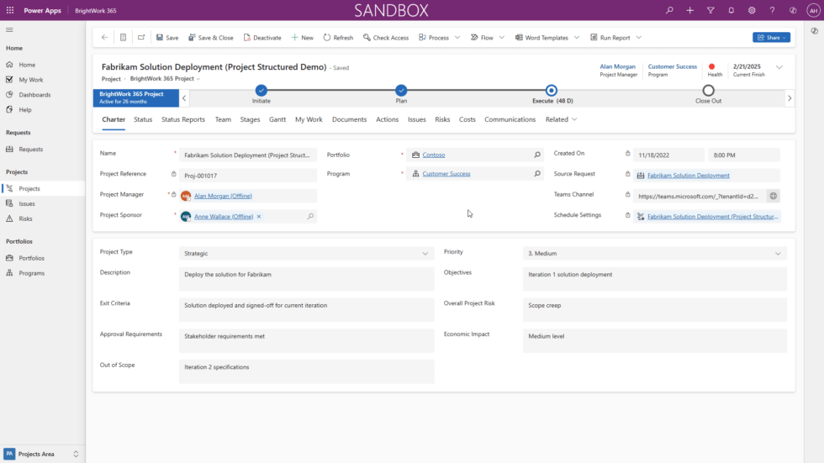824x463 pixels.
Task: Click the Description text field
Action: click(307, 279)
